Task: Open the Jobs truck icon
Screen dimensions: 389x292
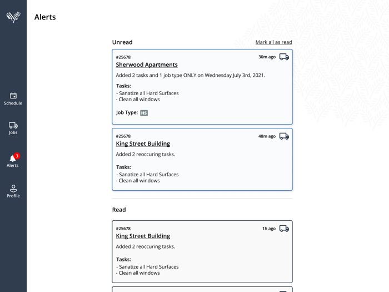Action: pyautogui.click(x=13, y=125)
